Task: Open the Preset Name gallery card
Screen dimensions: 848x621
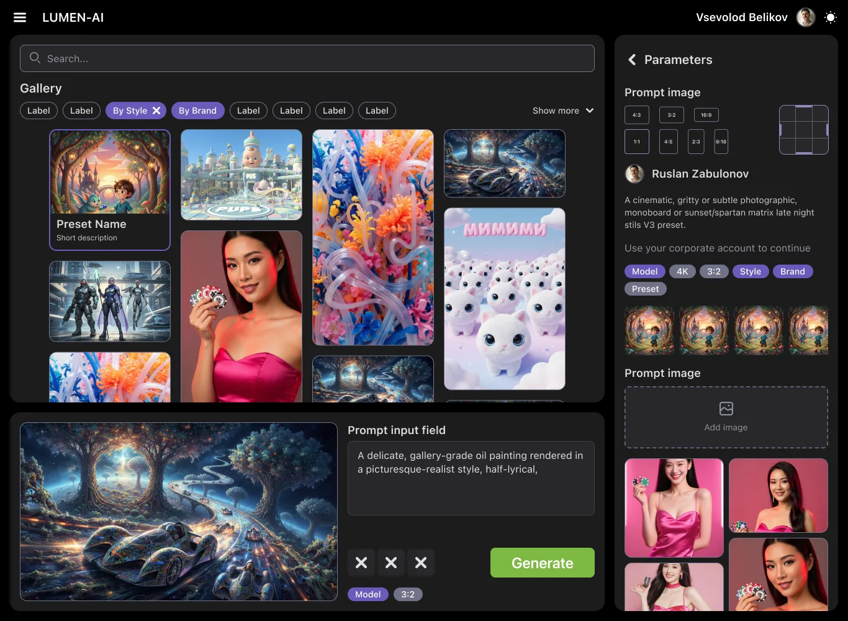Action: pyautogui.click(x=110, y=190)
